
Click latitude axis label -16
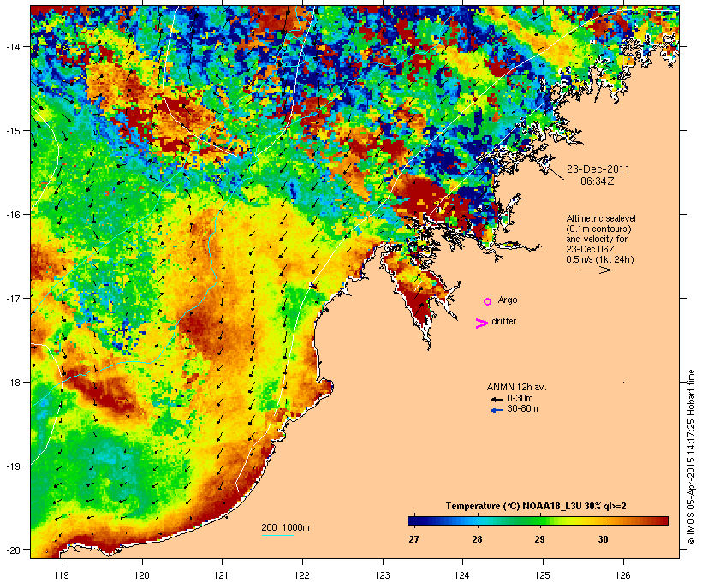click(x=12, y=215)
